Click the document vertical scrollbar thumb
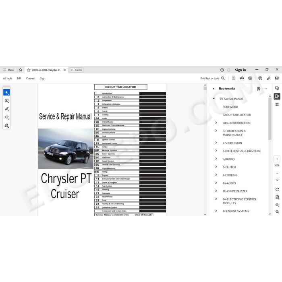Viewport: 282px width, 282px height. [x=205, y=89]
